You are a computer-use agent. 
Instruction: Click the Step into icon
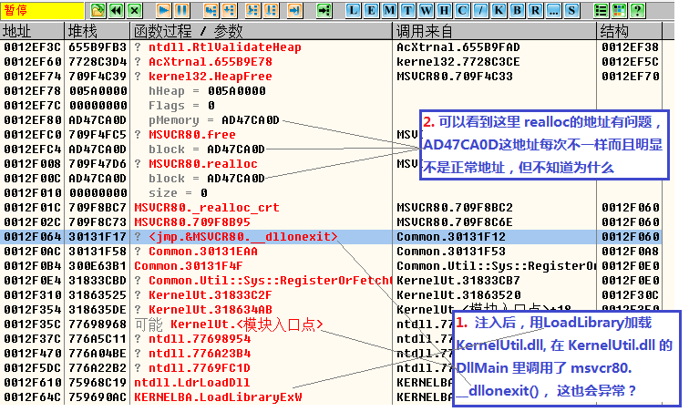tap(211, 10)
